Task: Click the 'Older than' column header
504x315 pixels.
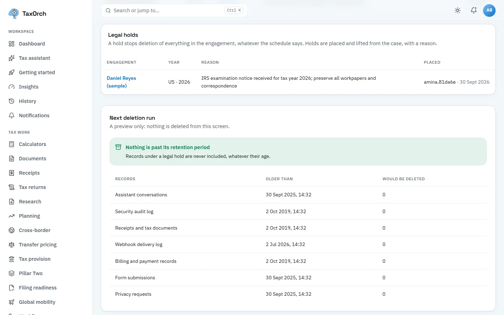Action: pos(279,179)
